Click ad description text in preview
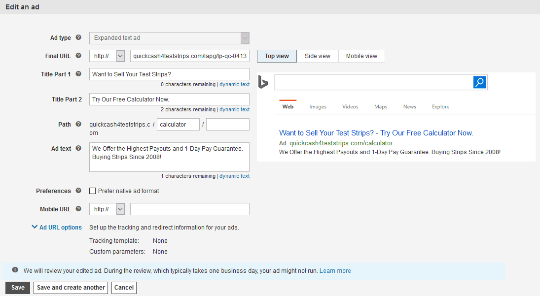This screenshot has height=296, width=540. 390,152
